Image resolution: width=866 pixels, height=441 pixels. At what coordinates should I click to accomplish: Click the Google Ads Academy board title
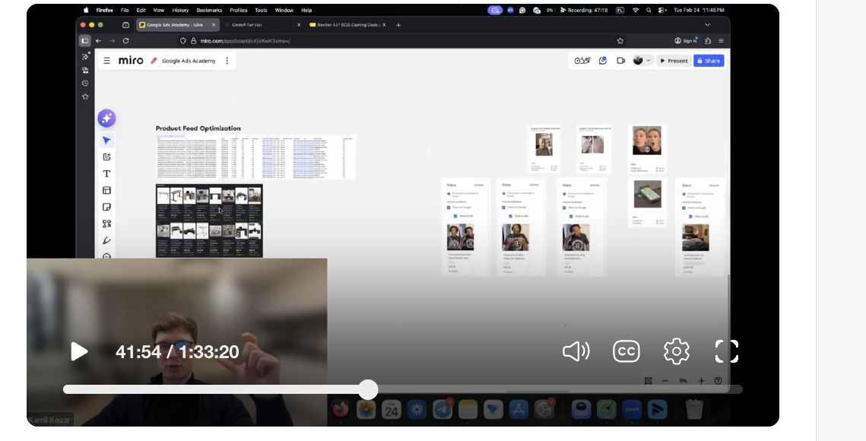(x=189, y=61)
